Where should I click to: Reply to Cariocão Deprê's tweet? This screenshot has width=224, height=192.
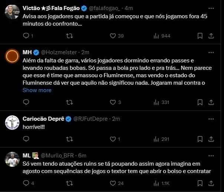26,139
